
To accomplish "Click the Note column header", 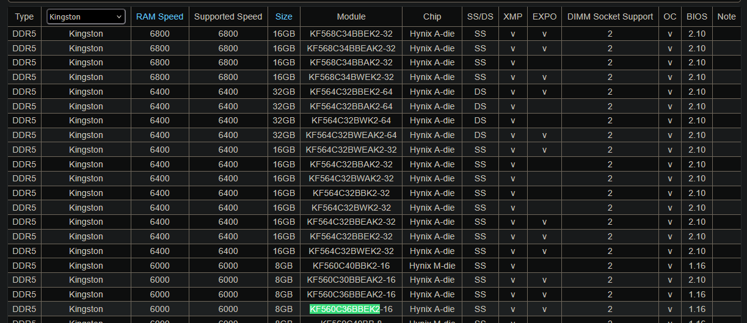I will pos(726,16).
